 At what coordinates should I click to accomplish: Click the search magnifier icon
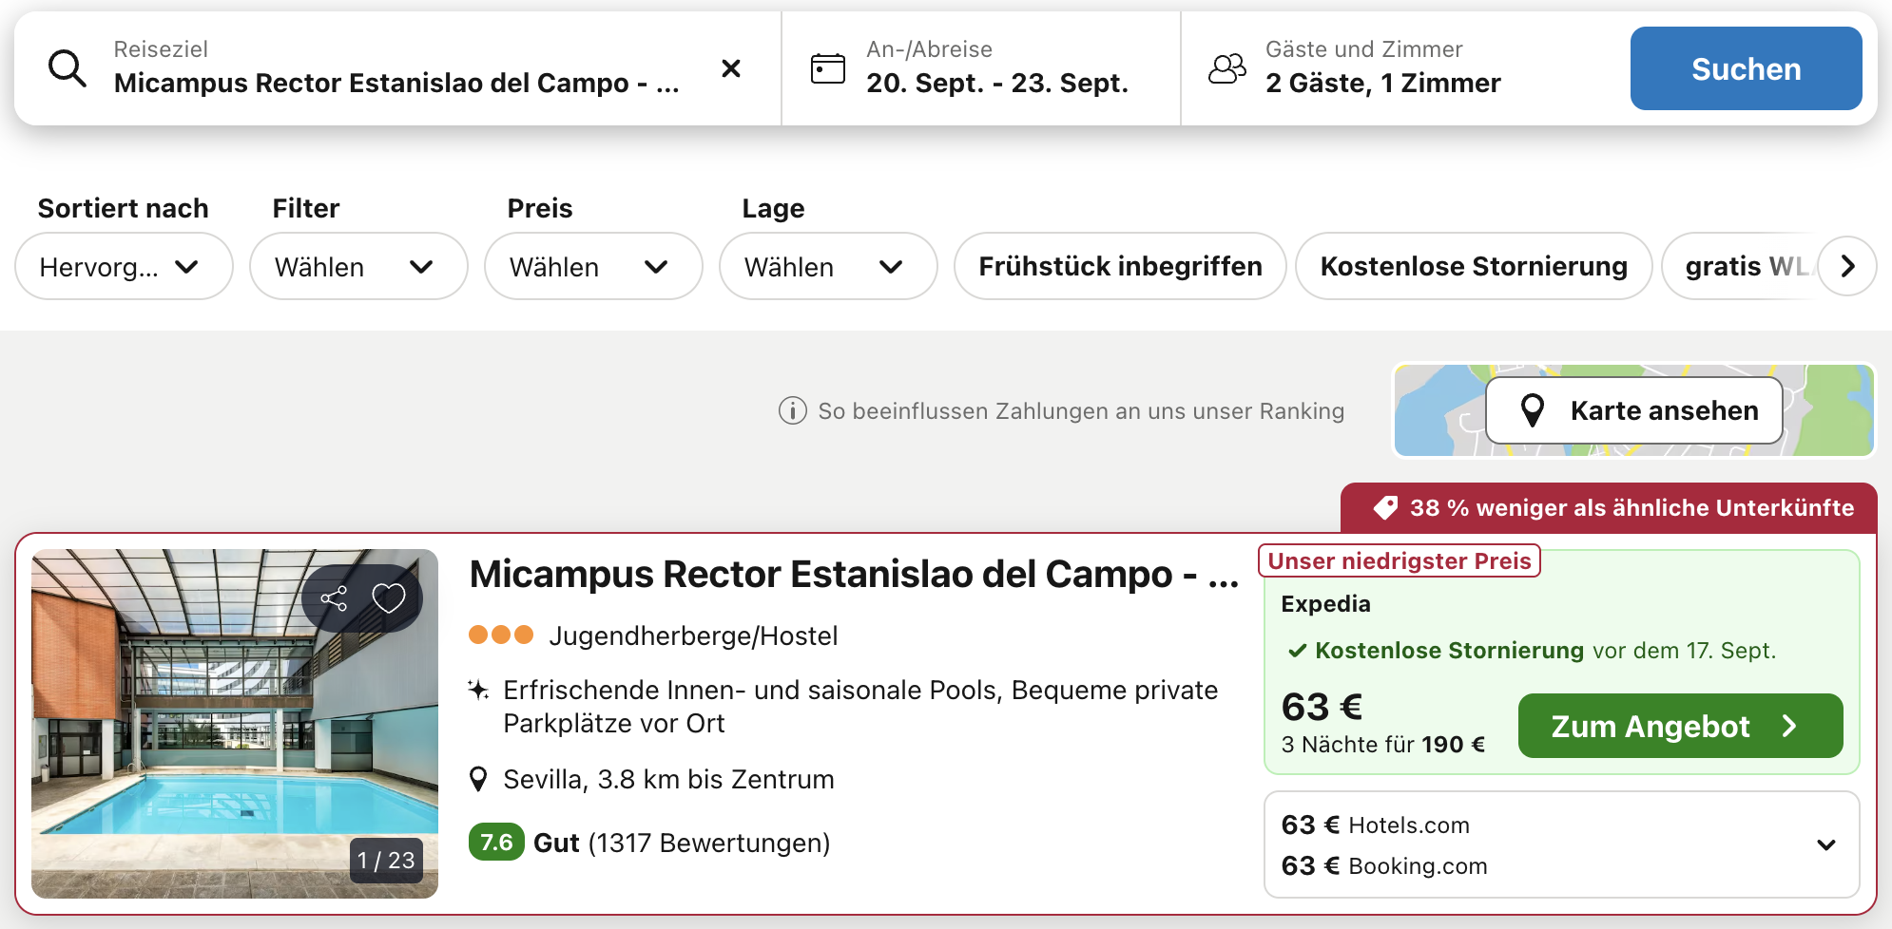[x=68, y=69]
